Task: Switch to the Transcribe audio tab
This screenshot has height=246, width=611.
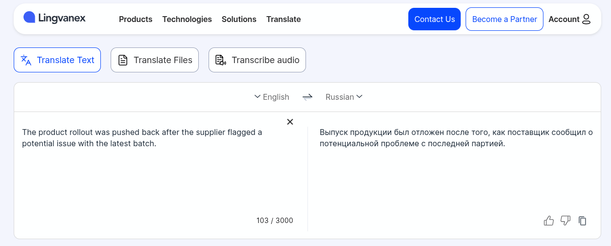Action: pos(257,60)
